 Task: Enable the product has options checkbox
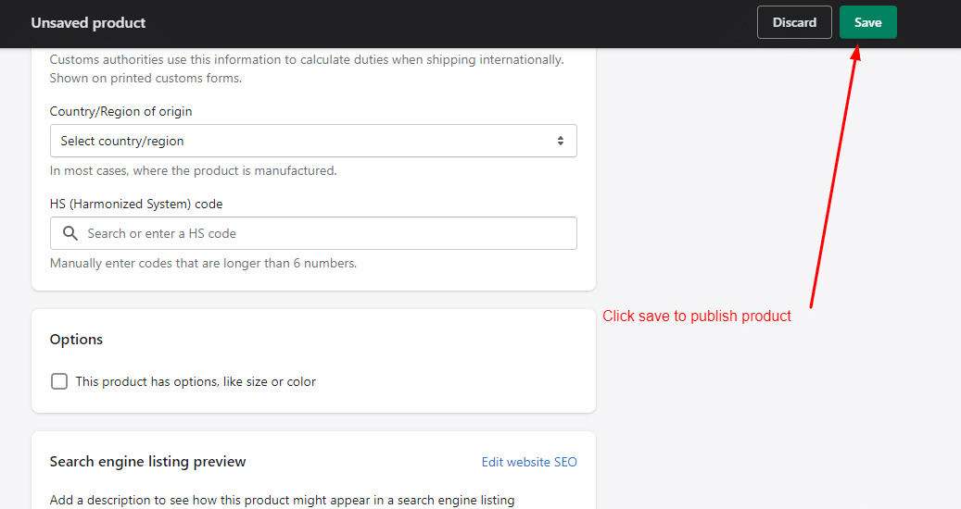point(59,381)
